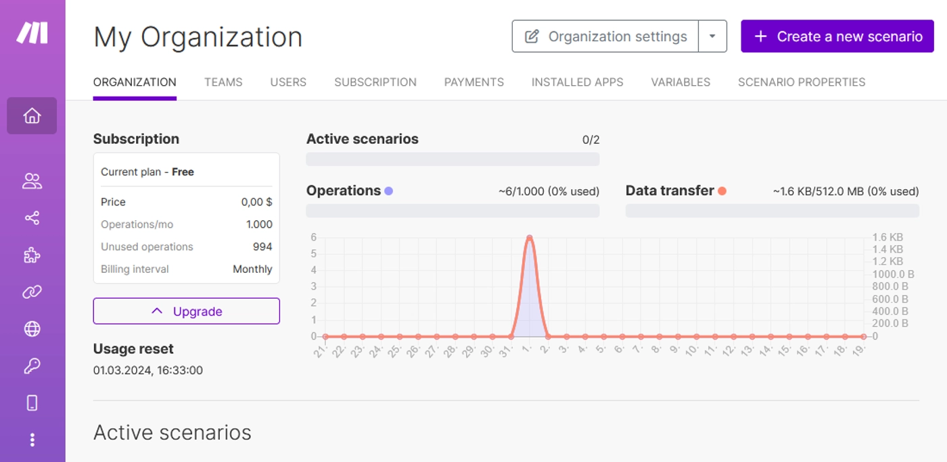The image size is (947, 462).
Task: Switch to the Subscription tab
Action: 375,82
